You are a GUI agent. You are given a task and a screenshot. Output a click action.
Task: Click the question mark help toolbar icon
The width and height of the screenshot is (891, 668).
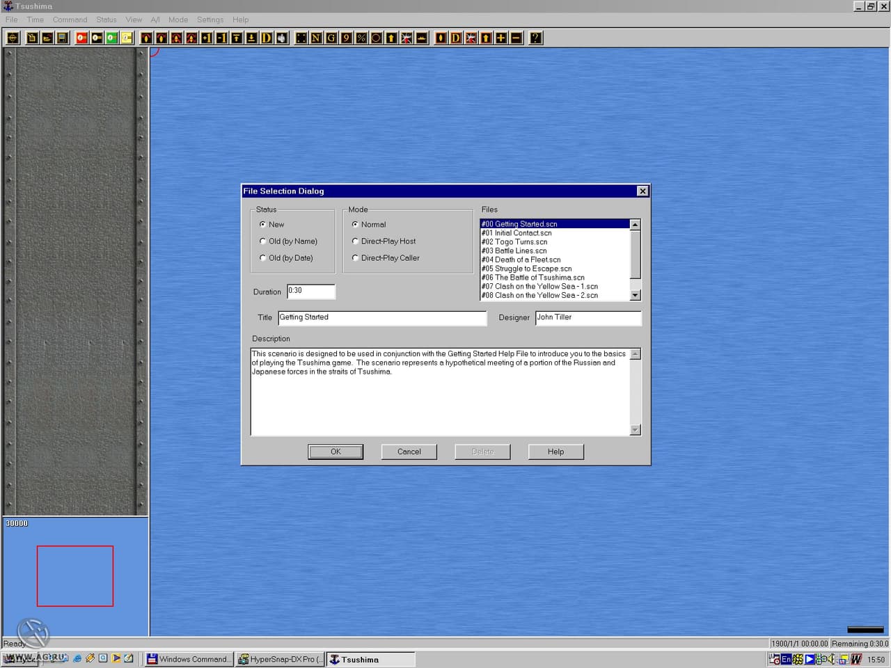point(535,38)
